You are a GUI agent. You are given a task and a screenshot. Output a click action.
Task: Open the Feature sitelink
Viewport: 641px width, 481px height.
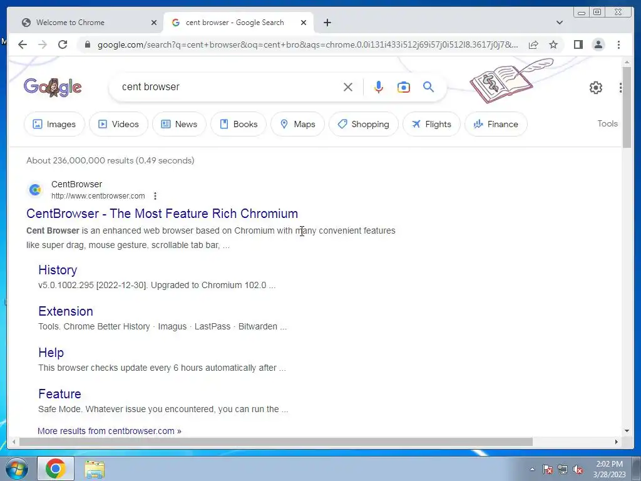point(59,394)
